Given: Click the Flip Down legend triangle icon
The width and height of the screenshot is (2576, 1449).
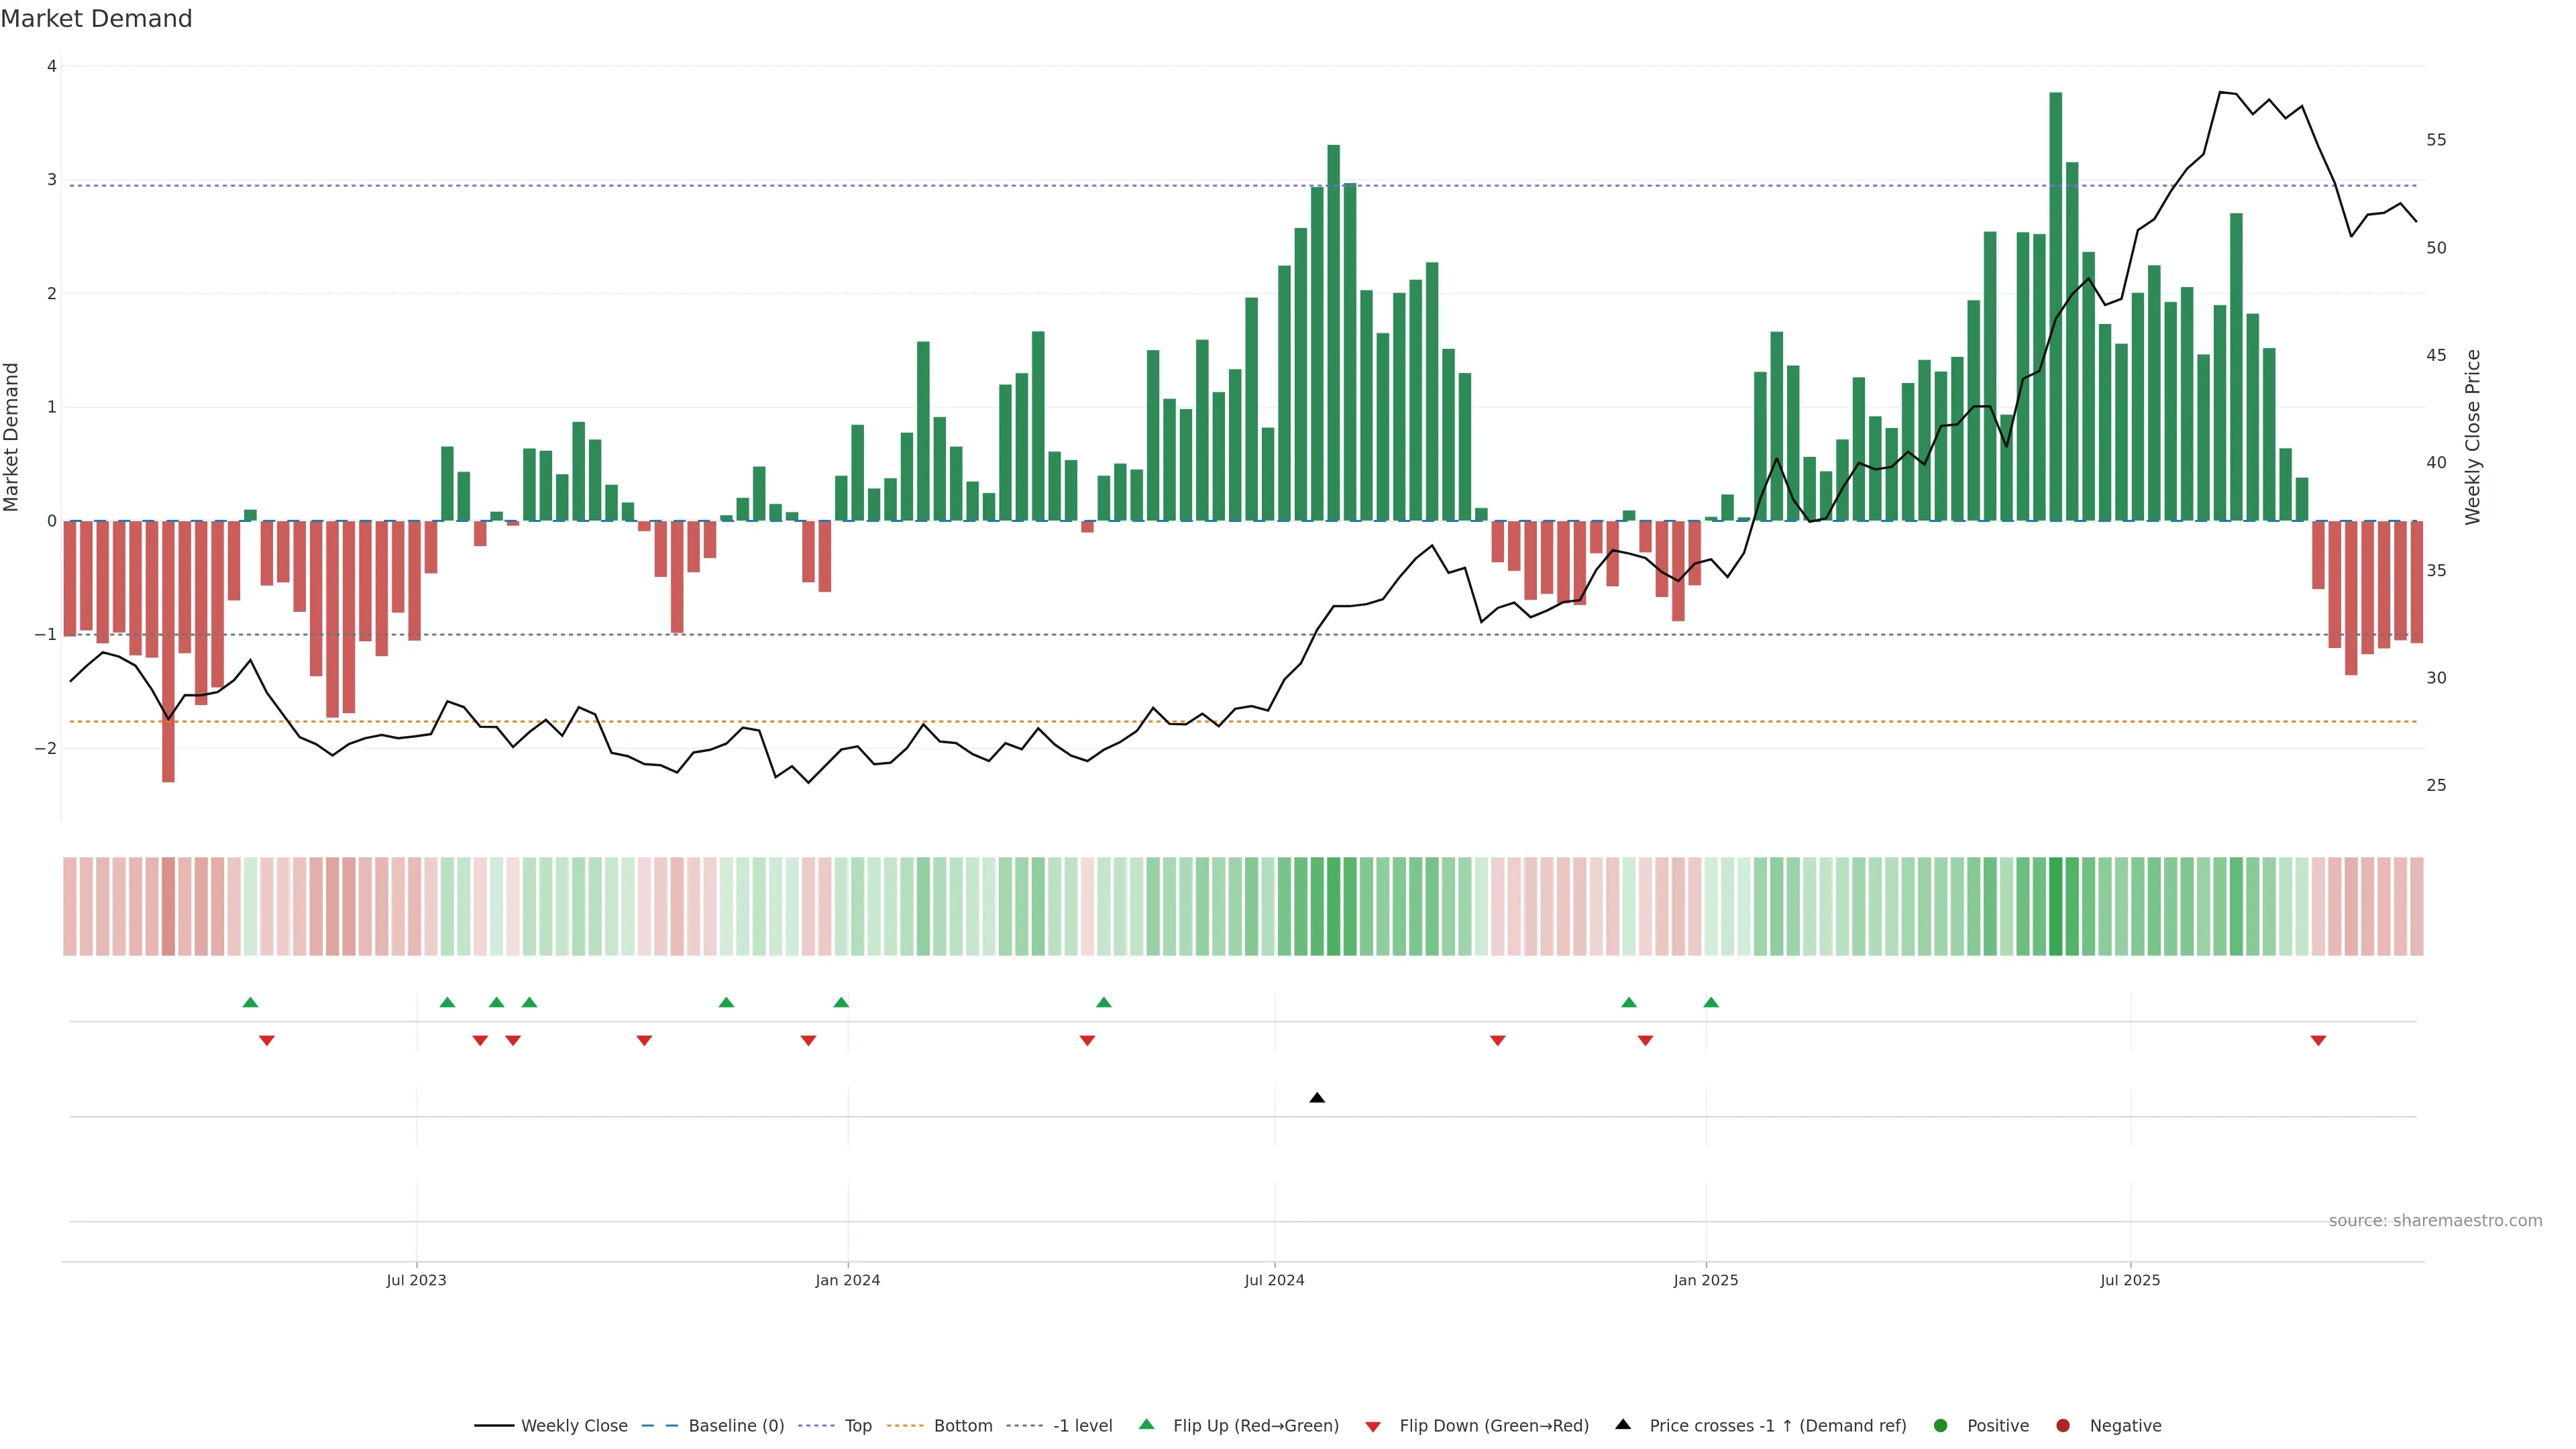Looking at the screenshot, I should pyautogui.click(x=1373, y=1426).
